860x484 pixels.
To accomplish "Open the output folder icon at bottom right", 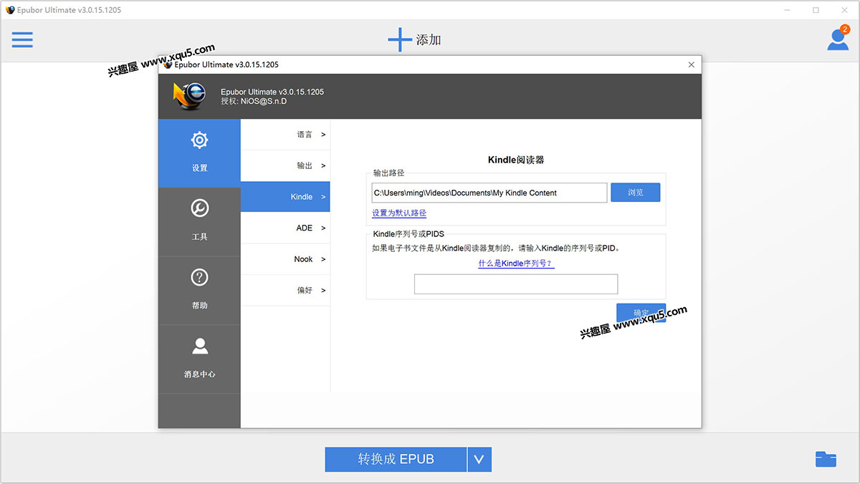I will [826, 459].
